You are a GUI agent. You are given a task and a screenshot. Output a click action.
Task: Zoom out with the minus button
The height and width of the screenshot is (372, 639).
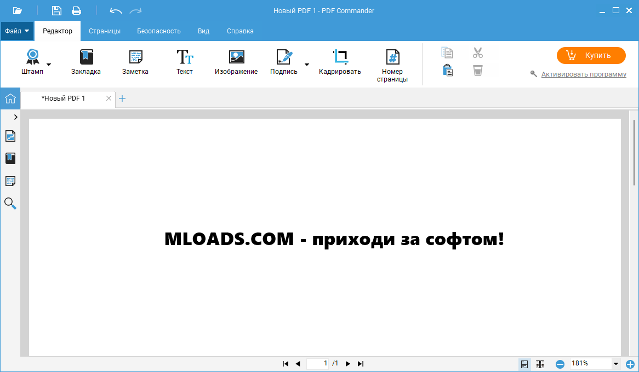(x=560, y=364)
